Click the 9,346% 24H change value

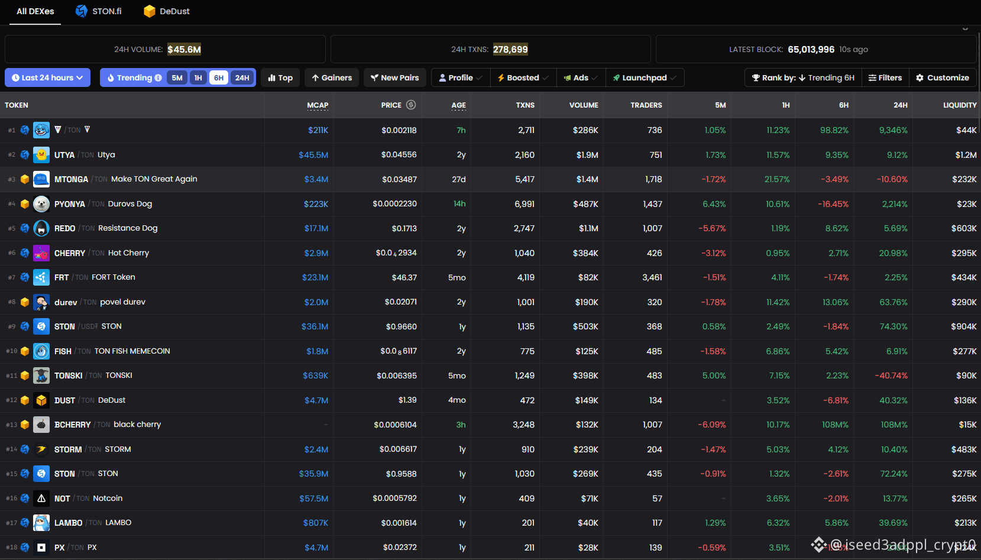click(893, 130)
